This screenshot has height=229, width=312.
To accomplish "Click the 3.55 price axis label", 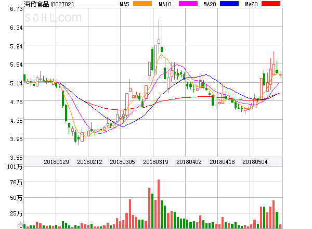I will pos(16,158).
